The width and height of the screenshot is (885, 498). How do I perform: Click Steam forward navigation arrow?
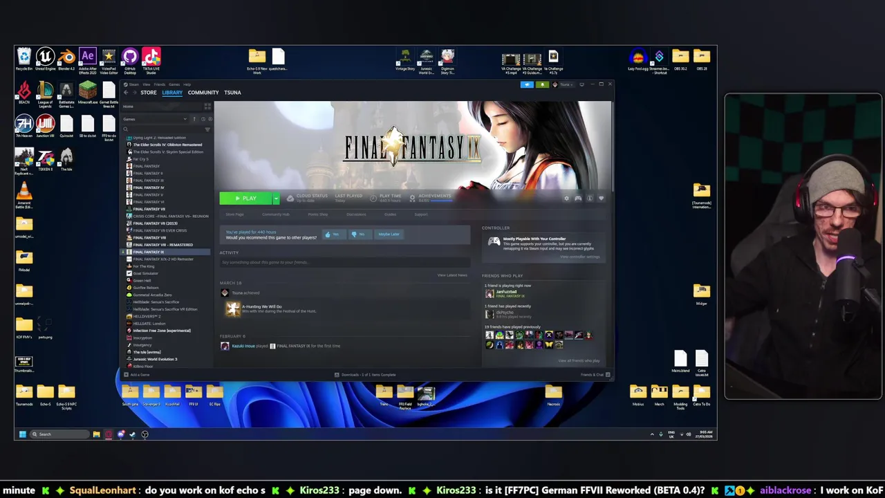(134, 93)
